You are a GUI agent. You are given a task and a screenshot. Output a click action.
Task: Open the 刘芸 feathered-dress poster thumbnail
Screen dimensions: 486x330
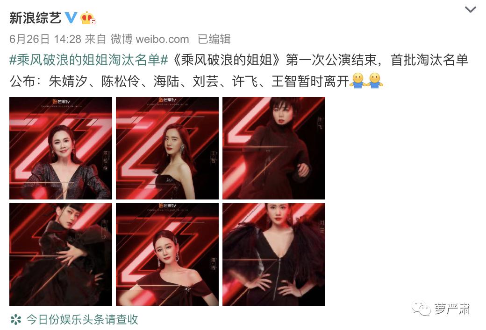(x=274, y=254)
